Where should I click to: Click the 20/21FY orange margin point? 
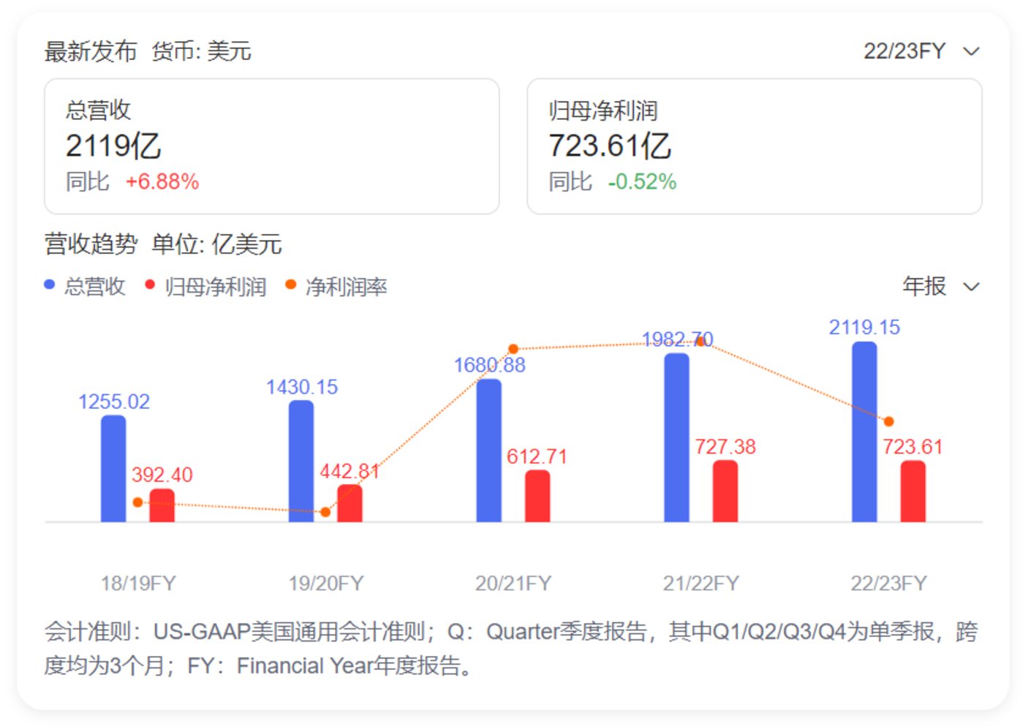point(513,349)
